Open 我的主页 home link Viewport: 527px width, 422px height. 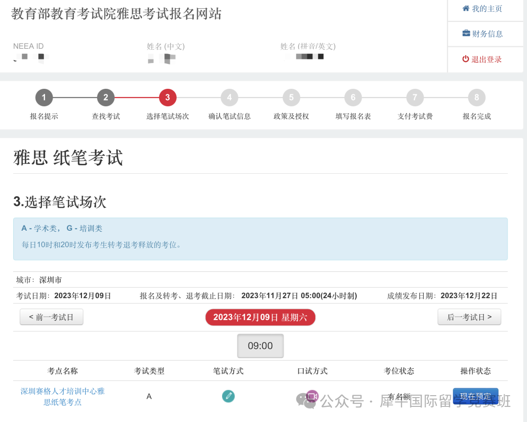[482, 9]
